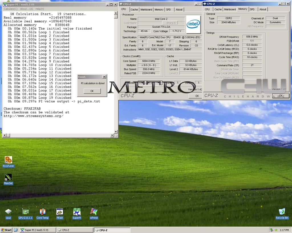Image resolution: width=292 pixels, height=233 pixels.
Task: Switch to Mainboard tab in left CPU-Z window
Action: point(146,9)
